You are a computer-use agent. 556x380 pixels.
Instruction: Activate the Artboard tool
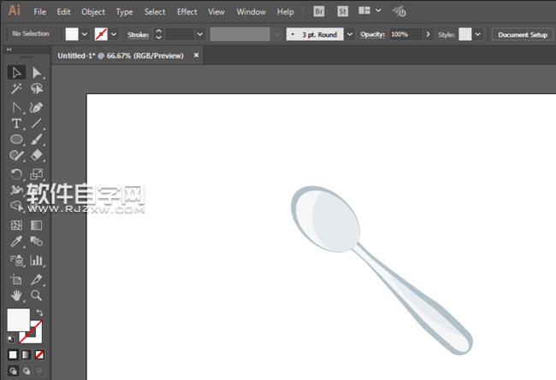(16, 279)
